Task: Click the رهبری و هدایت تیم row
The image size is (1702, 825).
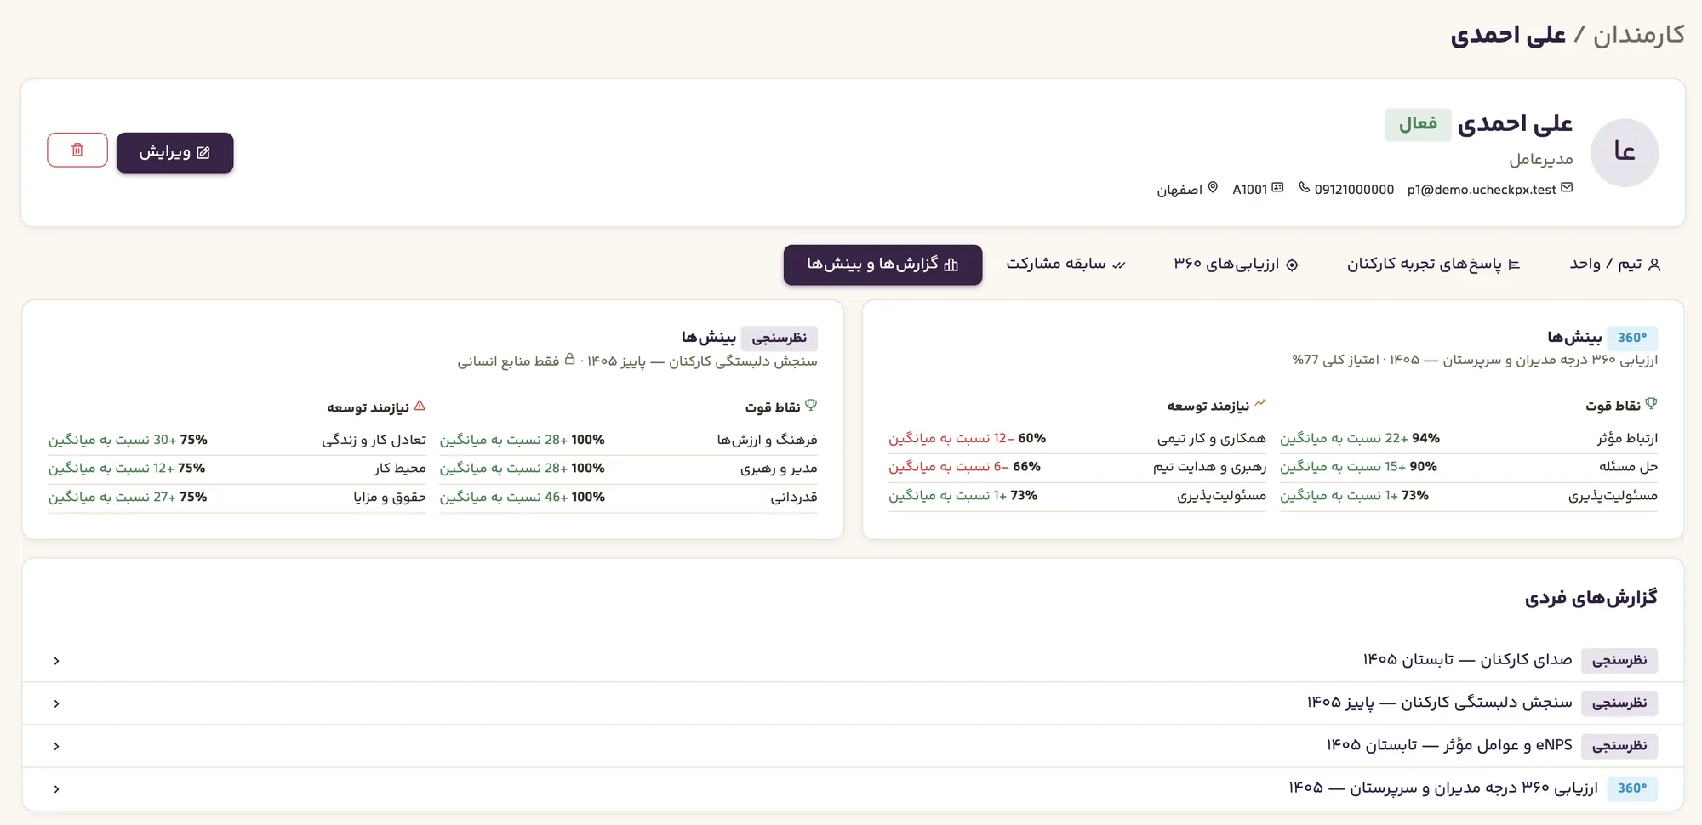Action: [1077, 467]
